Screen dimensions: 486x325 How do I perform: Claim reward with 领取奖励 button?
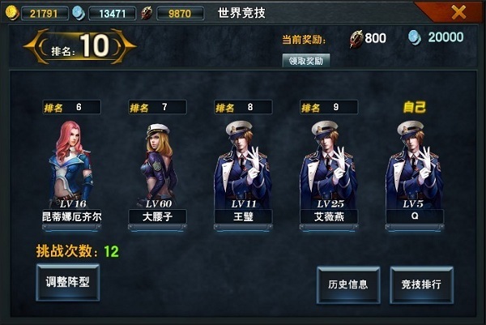pos(306,61)
